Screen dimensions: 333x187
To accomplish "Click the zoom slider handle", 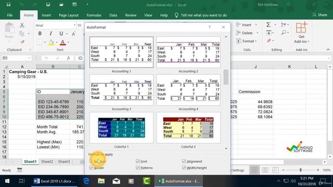I will point(301,170).
